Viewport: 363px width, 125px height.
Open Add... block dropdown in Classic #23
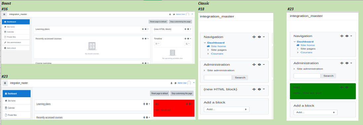[316, 112]
